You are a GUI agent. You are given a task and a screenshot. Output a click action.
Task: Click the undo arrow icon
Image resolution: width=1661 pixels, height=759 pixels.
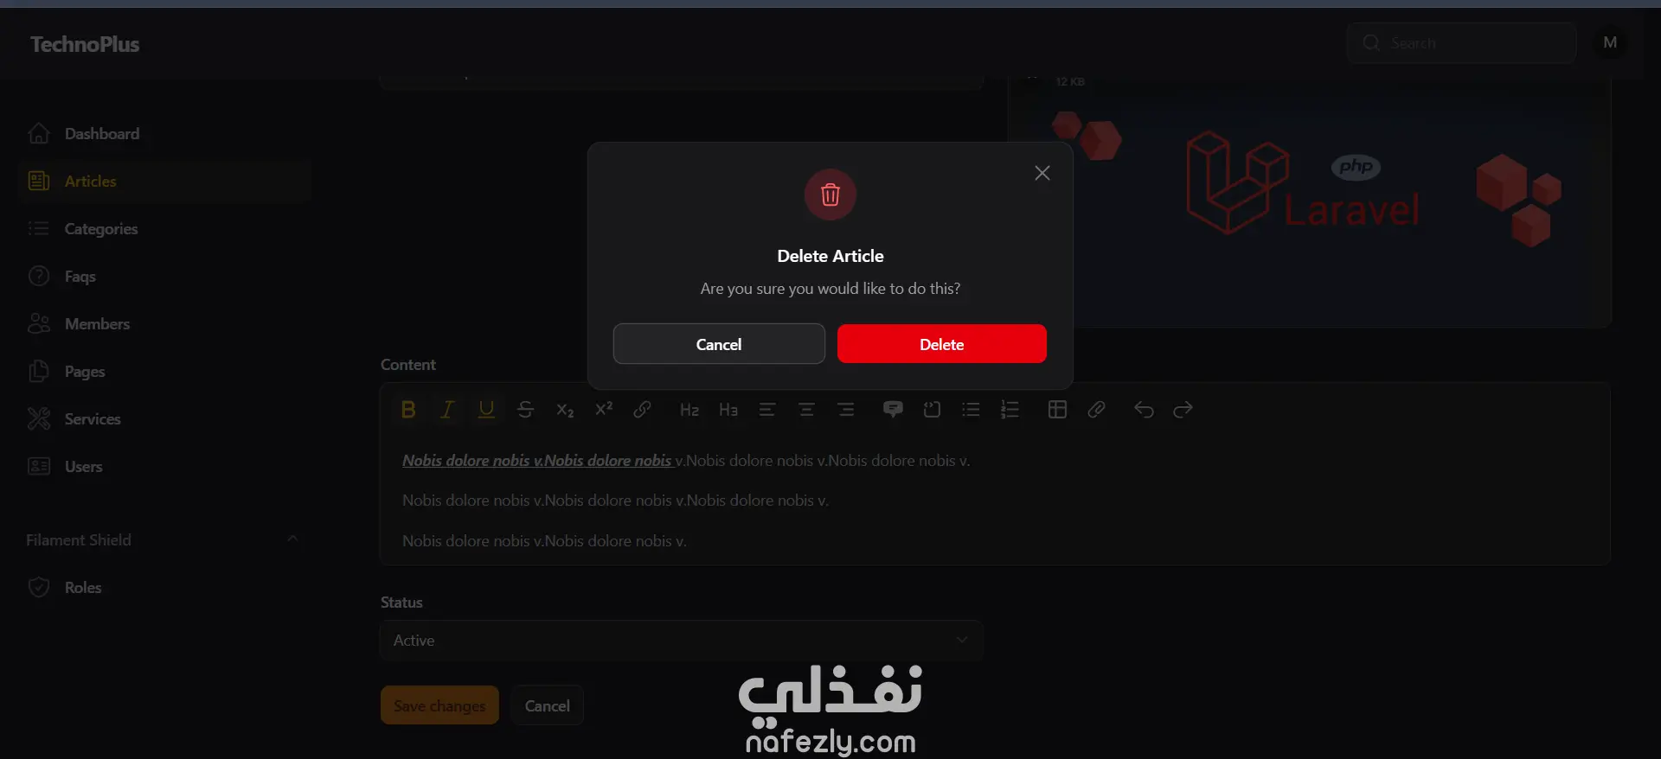[1144, 410]
